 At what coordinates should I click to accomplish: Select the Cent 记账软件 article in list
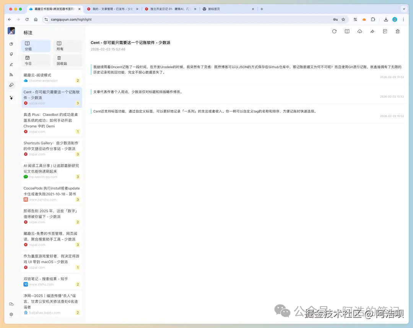52,95
